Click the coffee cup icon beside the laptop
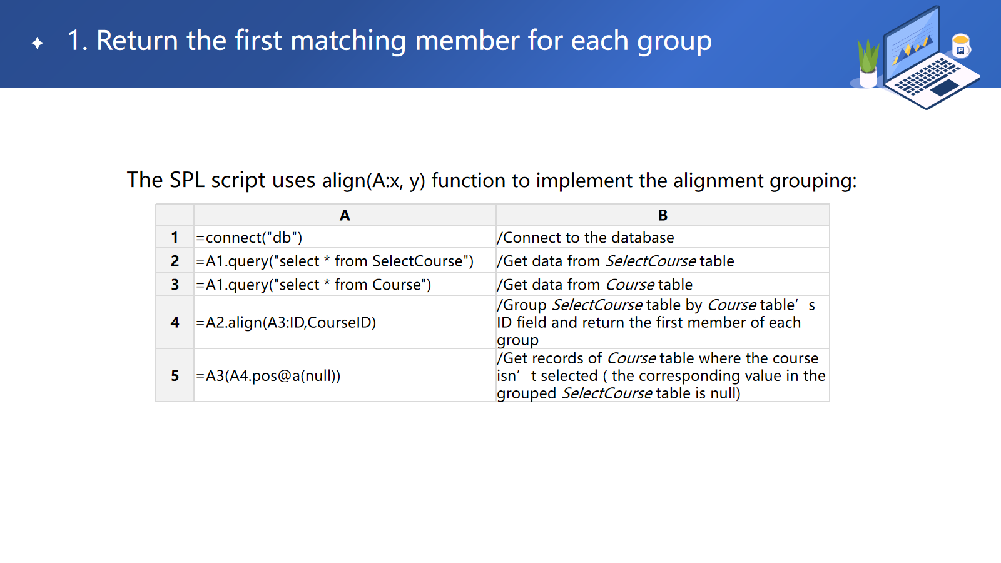 click(x=960, y=46)
